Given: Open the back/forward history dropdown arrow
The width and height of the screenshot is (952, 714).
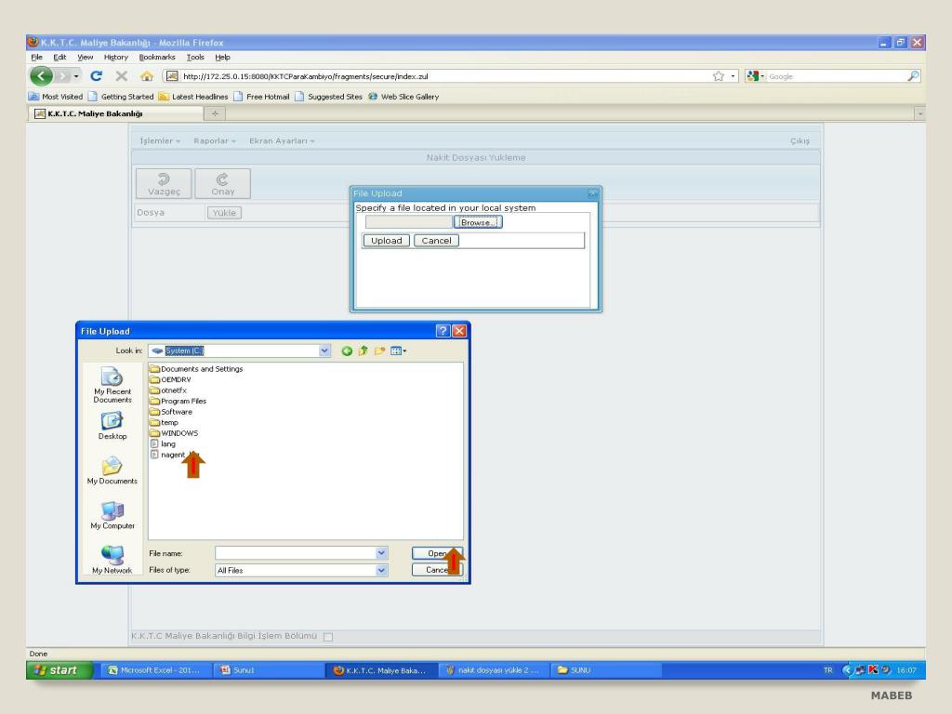Looking at the screenshot, I should pyautogui.click(x=76, y=76).
